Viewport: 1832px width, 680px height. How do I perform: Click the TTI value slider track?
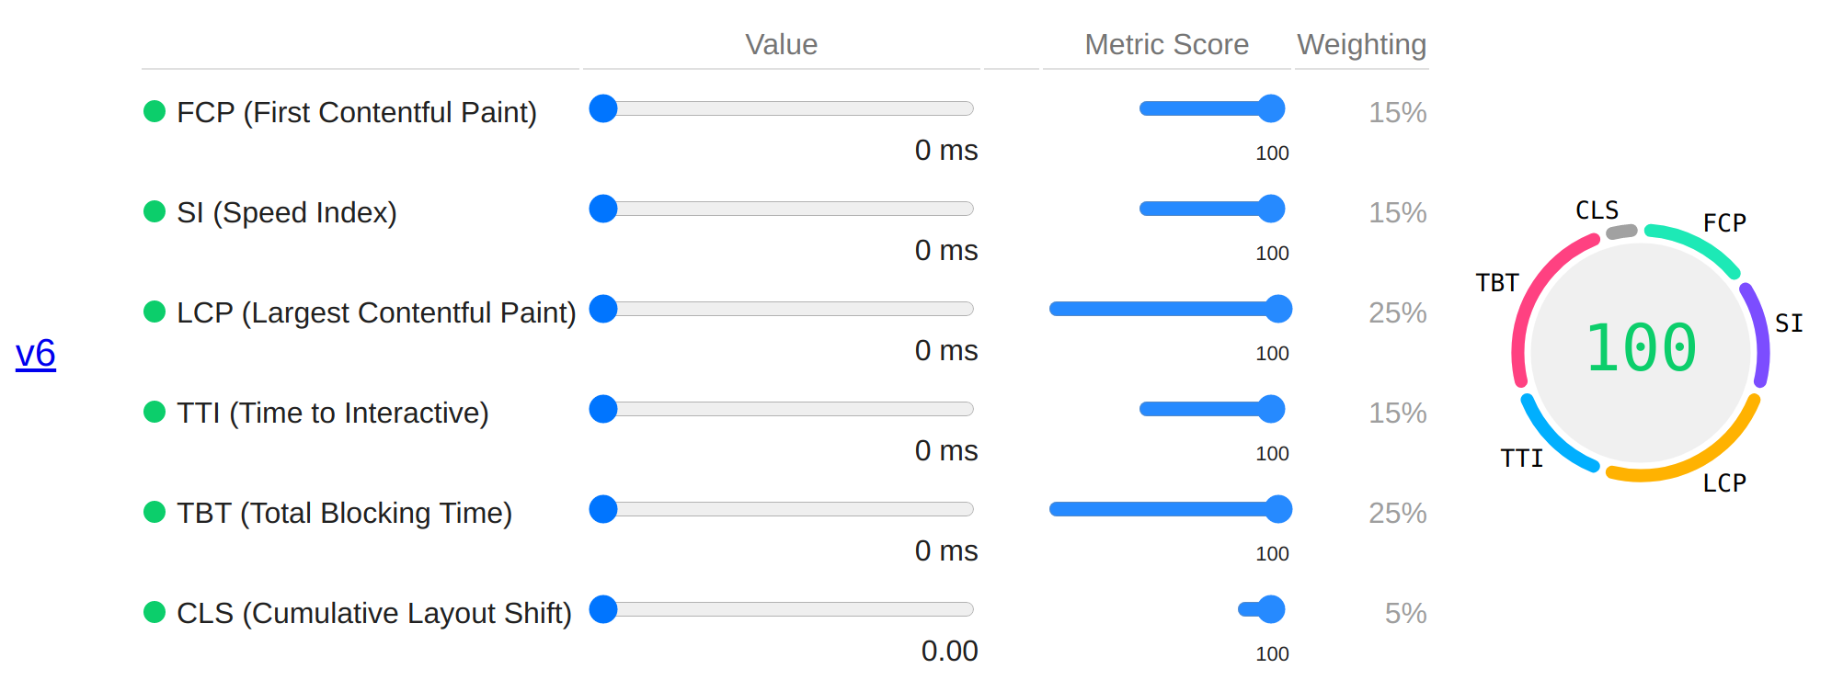coord(791,409)
